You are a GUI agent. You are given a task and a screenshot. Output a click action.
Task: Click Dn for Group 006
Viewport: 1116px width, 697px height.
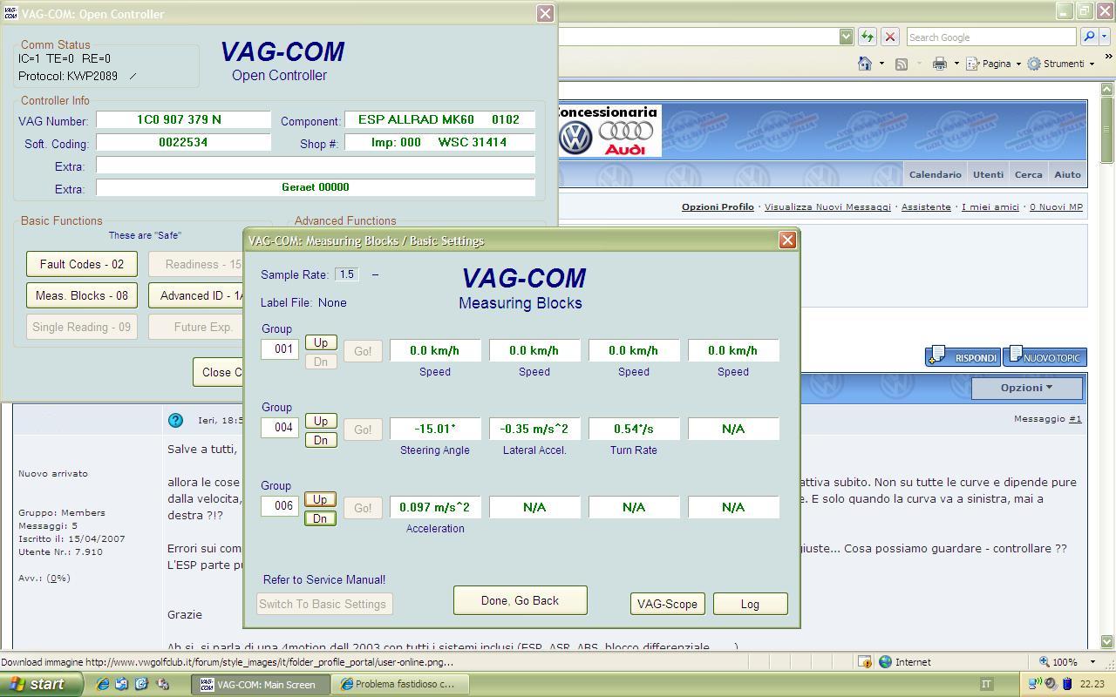(321, 518)
